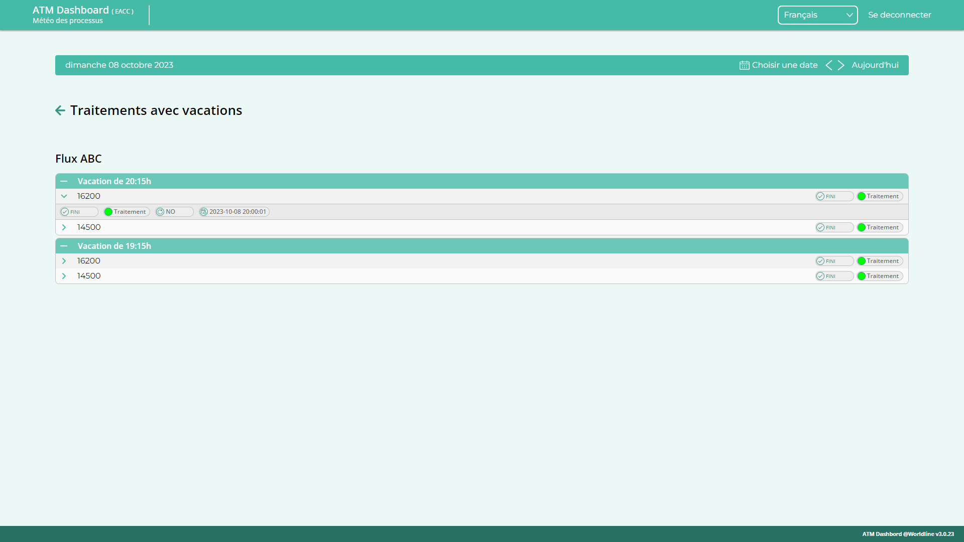This screenshot has width=964, height=542.
Task: Open the calendar icon for date selection
Action: (744, 65)
